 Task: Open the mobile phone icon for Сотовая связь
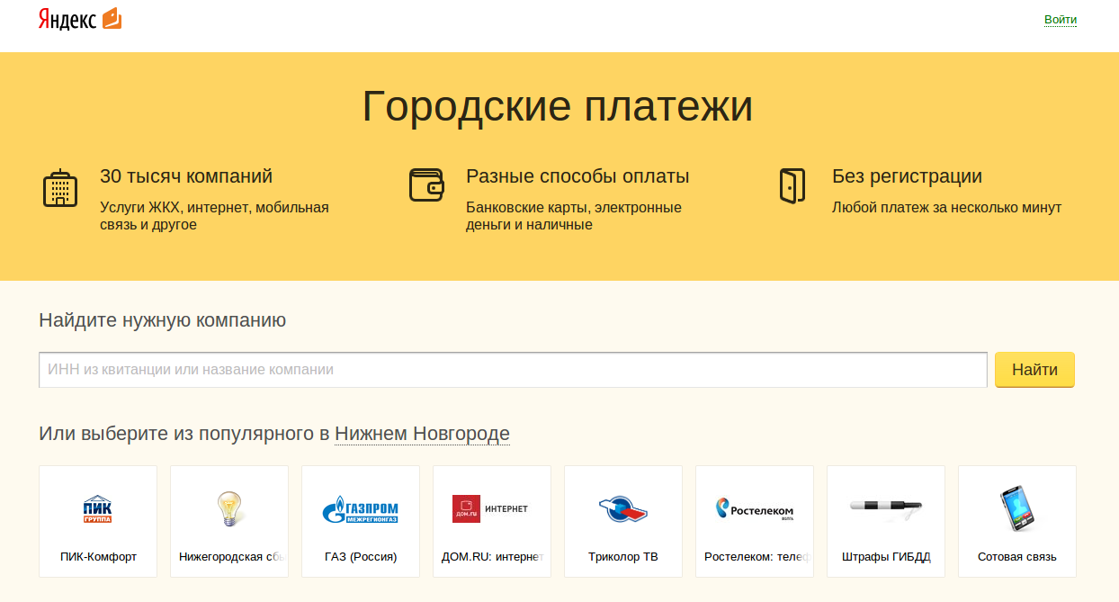pos(1016,508)
